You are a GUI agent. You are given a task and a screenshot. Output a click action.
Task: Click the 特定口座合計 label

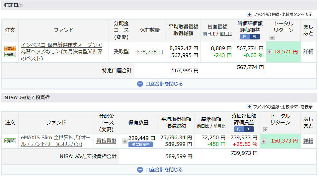click(117, 71)
